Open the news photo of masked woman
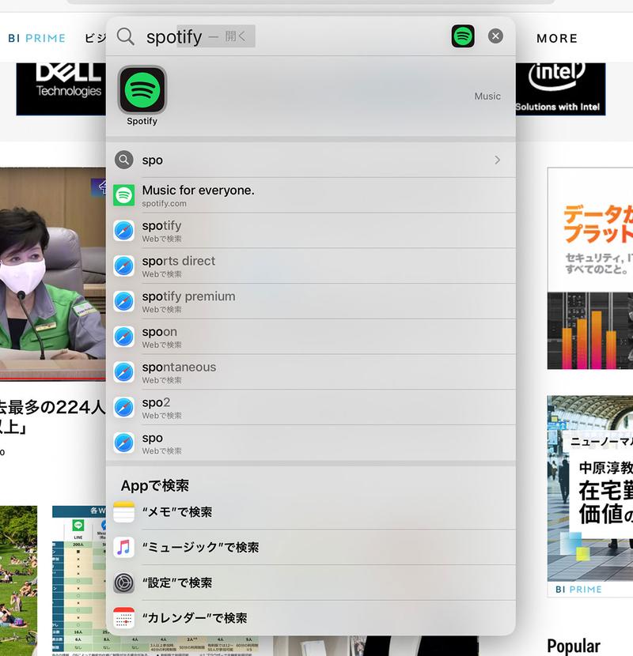The width and height of the screenshot is (633, 656). point(53,274)
